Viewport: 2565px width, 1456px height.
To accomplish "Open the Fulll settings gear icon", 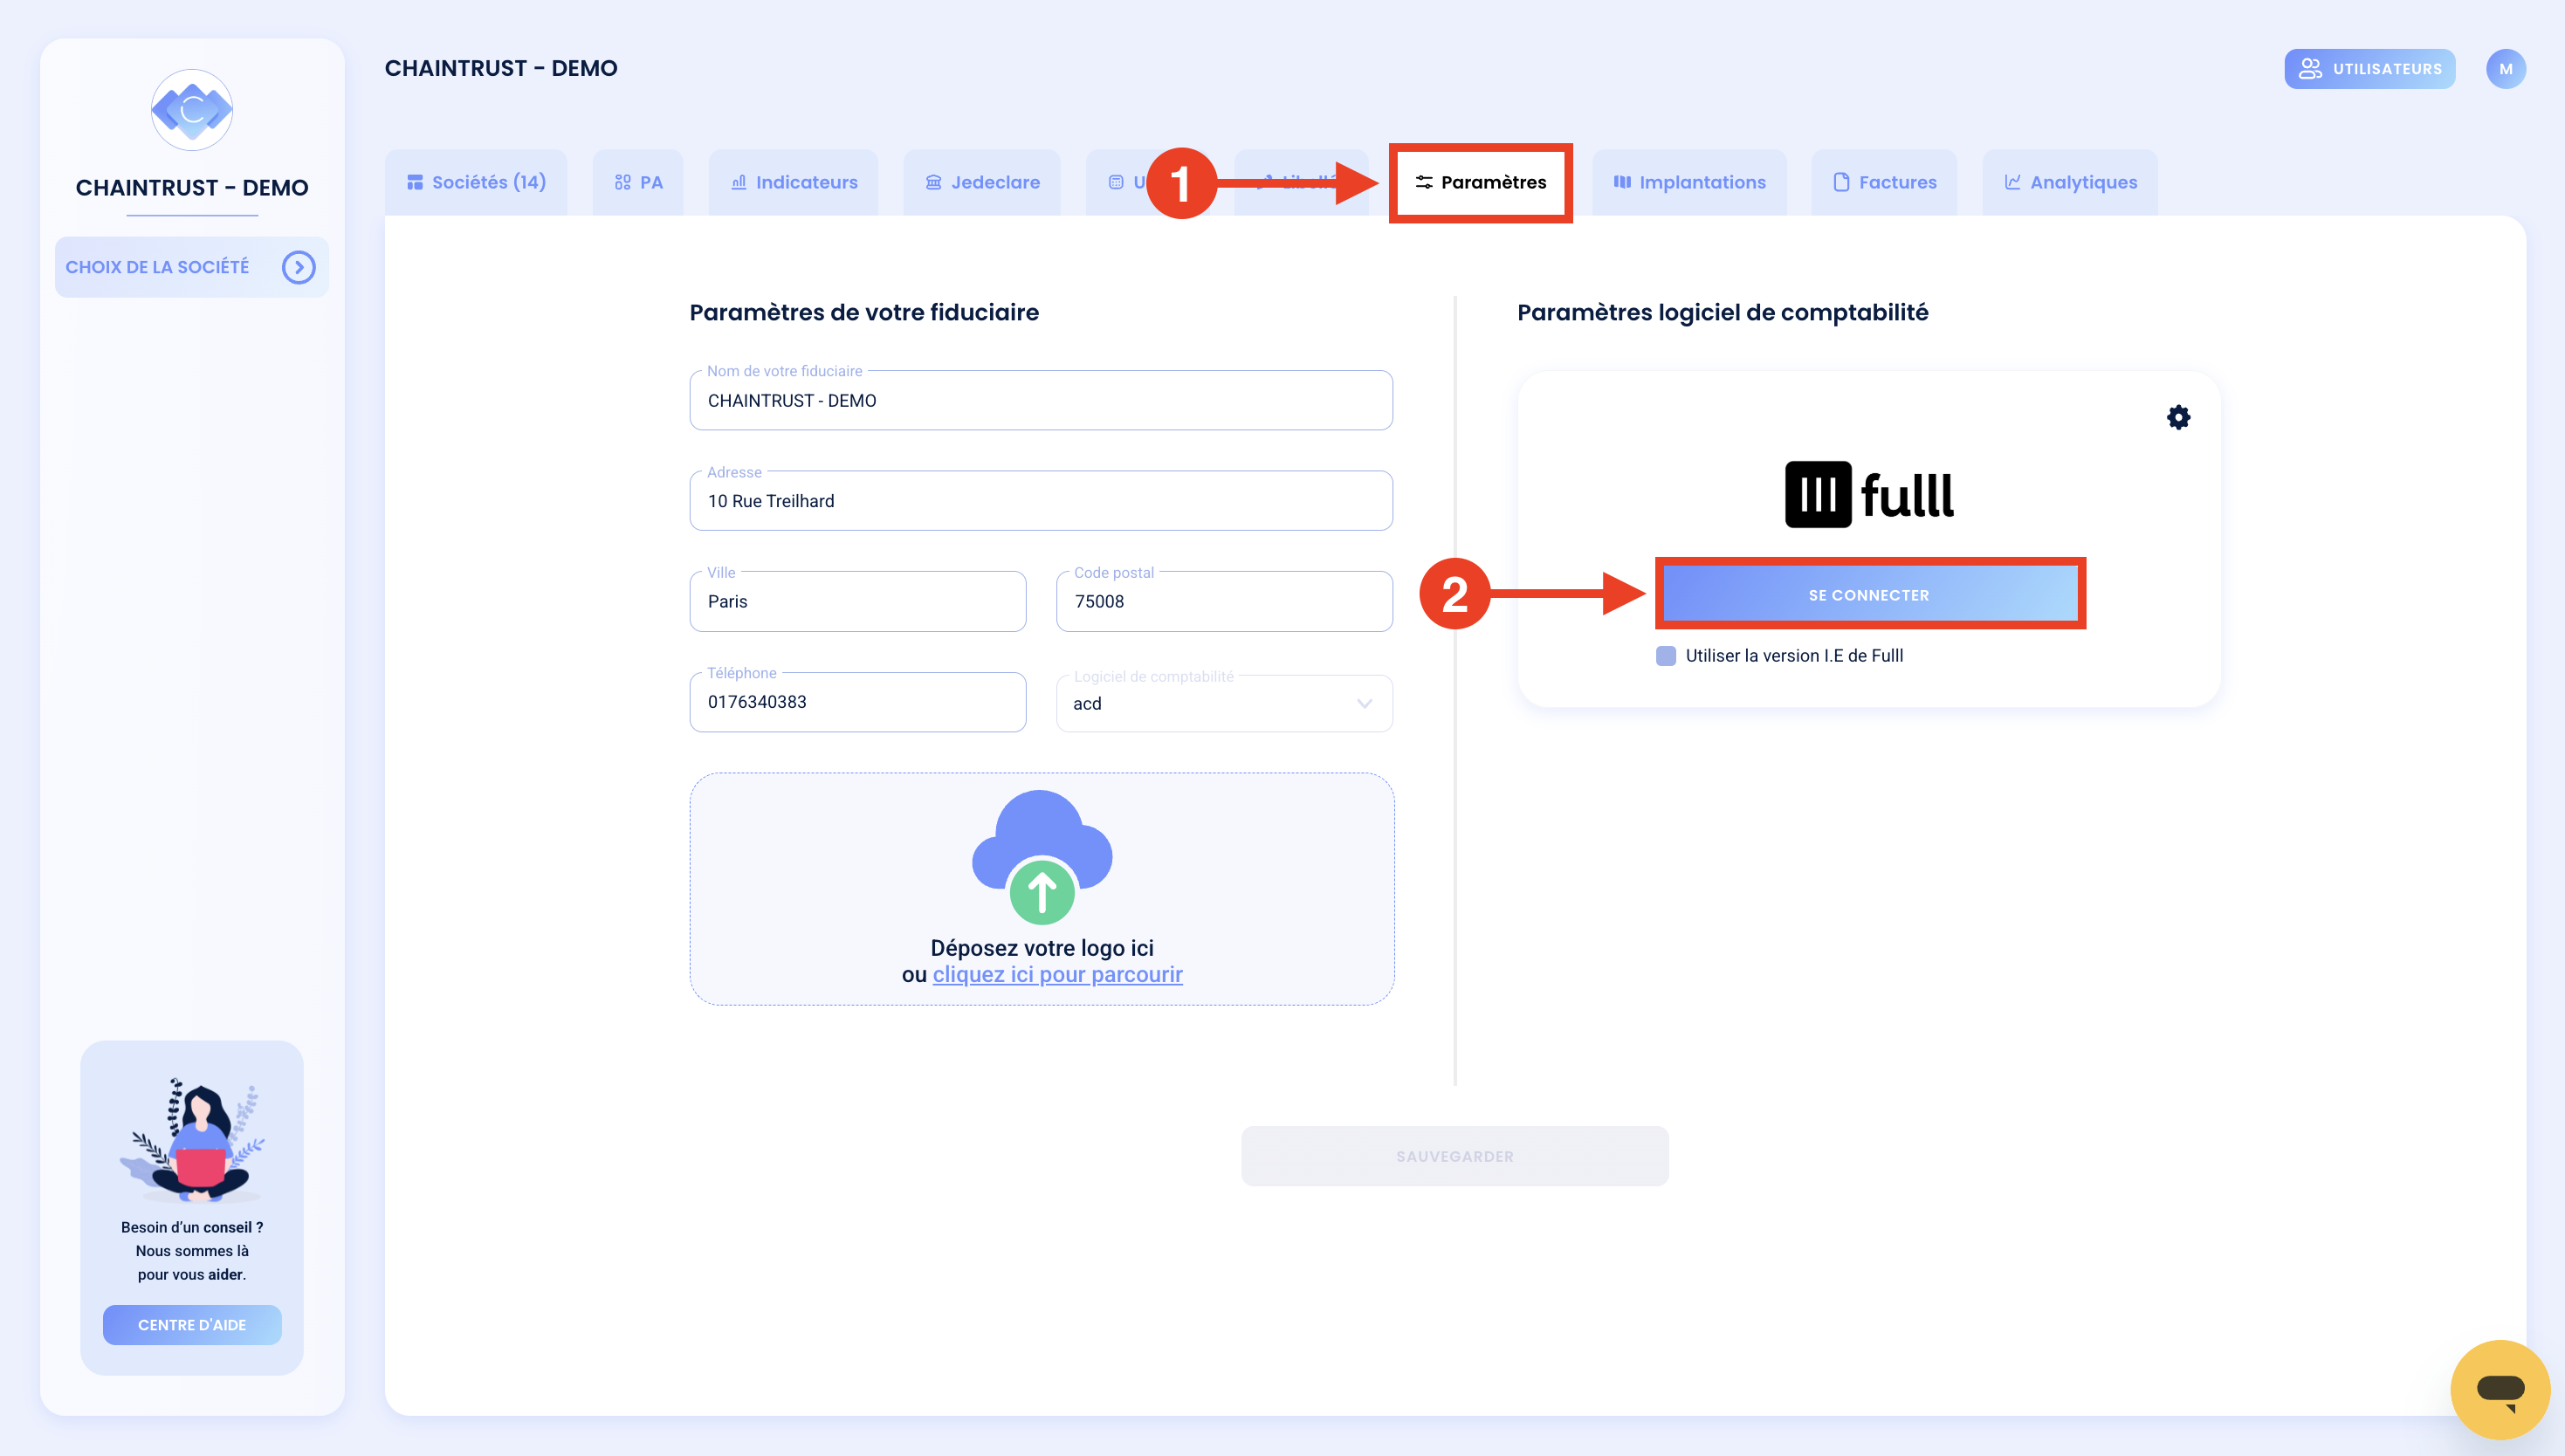I will [x=2178, y=417].
